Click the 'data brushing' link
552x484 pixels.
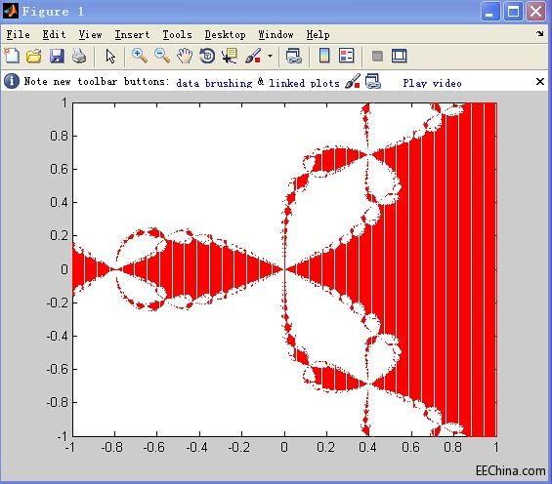coord(214,83)
